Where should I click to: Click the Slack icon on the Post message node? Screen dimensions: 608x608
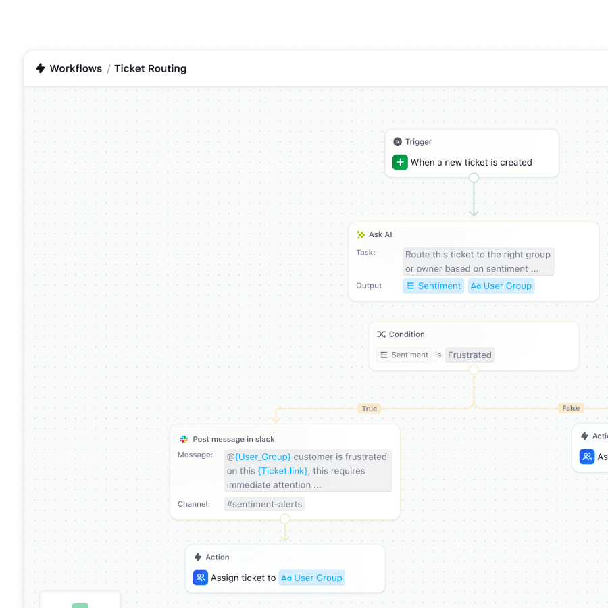tap(182, 439)
